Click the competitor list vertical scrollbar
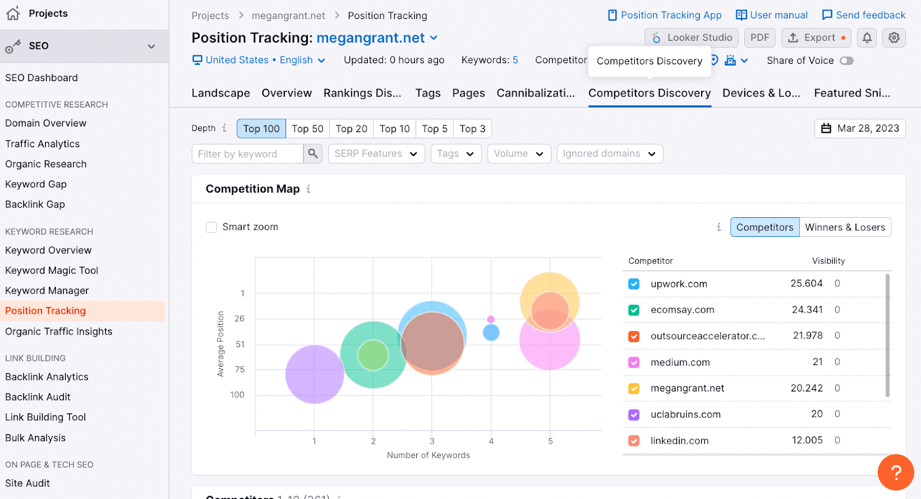 (x=888, y=336)
